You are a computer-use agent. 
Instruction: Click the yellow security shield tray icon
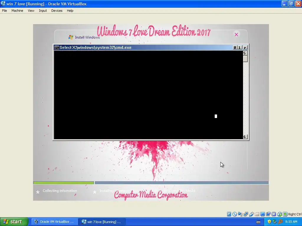(x=269, y=222)
